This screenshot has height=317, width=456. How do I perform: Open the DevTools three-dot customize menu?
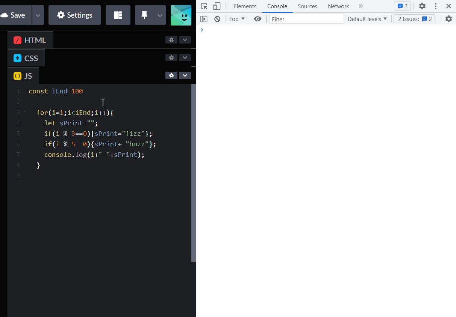click(435, 6)
